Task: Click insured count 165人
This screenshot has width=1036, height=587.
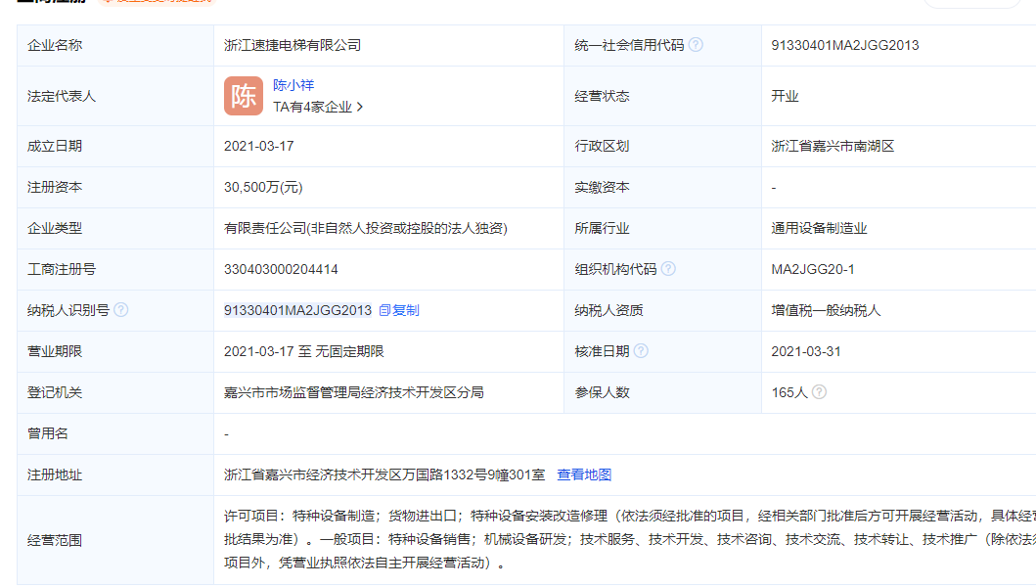Action: pyautogui.click(x=789, y=392)
